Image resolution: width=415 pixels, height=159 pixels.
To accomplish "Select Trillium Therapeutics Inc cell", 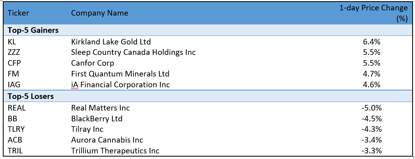I will coord(115,151).
